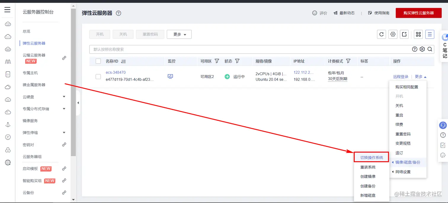Click the refresh list icon

pyautogui.click(x=381, y=34)
